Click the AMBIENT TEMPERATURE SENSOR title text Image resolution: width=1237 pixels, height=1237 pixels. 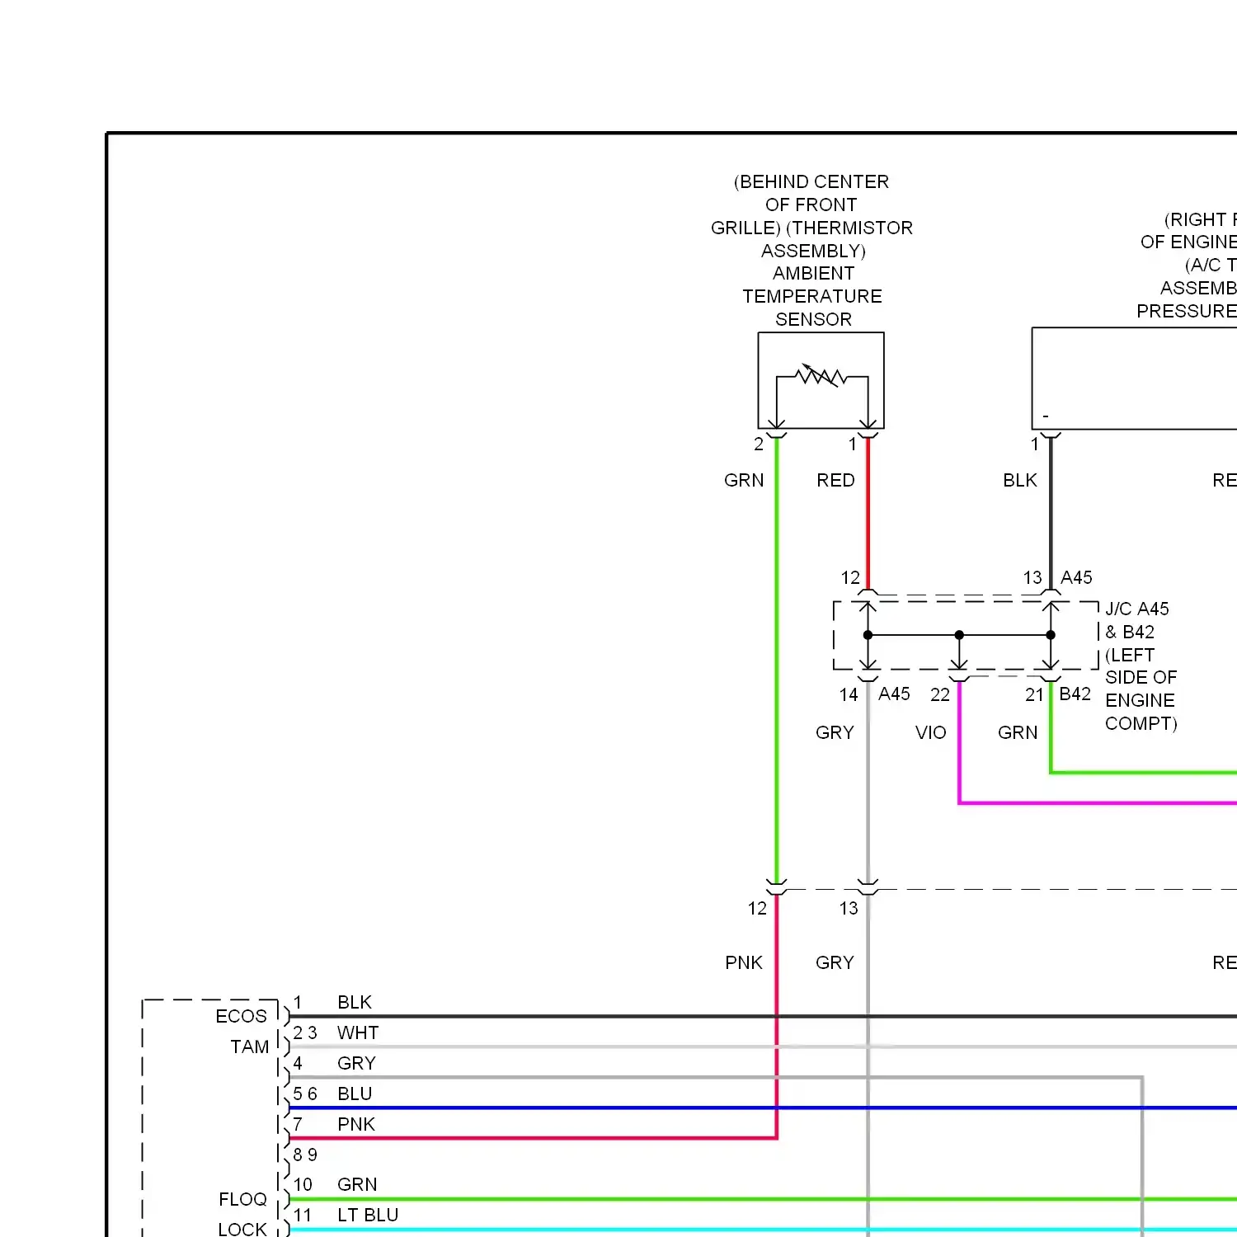coord(812,296)
